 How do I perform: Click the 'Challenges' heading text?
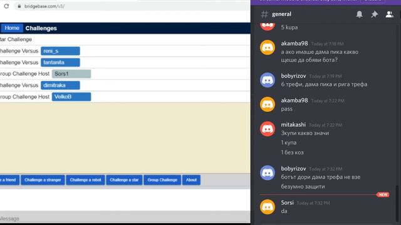(x=41, y=28)
